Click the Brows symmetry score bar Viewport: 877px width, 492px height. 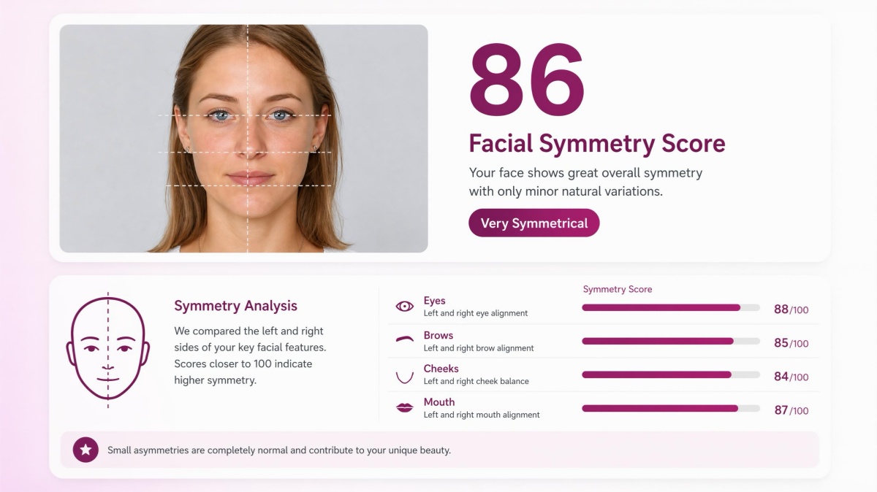click(671, 342)
